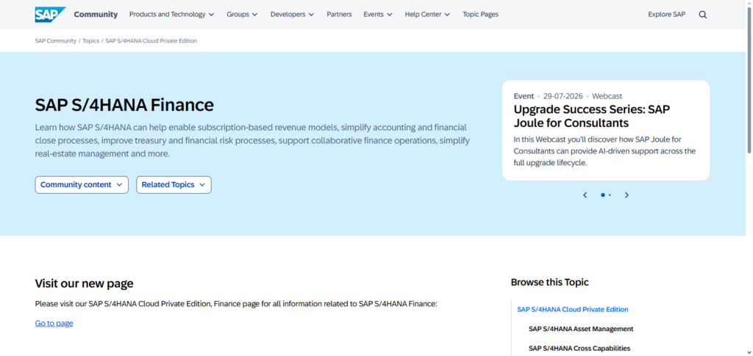Screen dimensions: 753x356
Task: Click the Visit our new page heading
Action: (84, 283)
